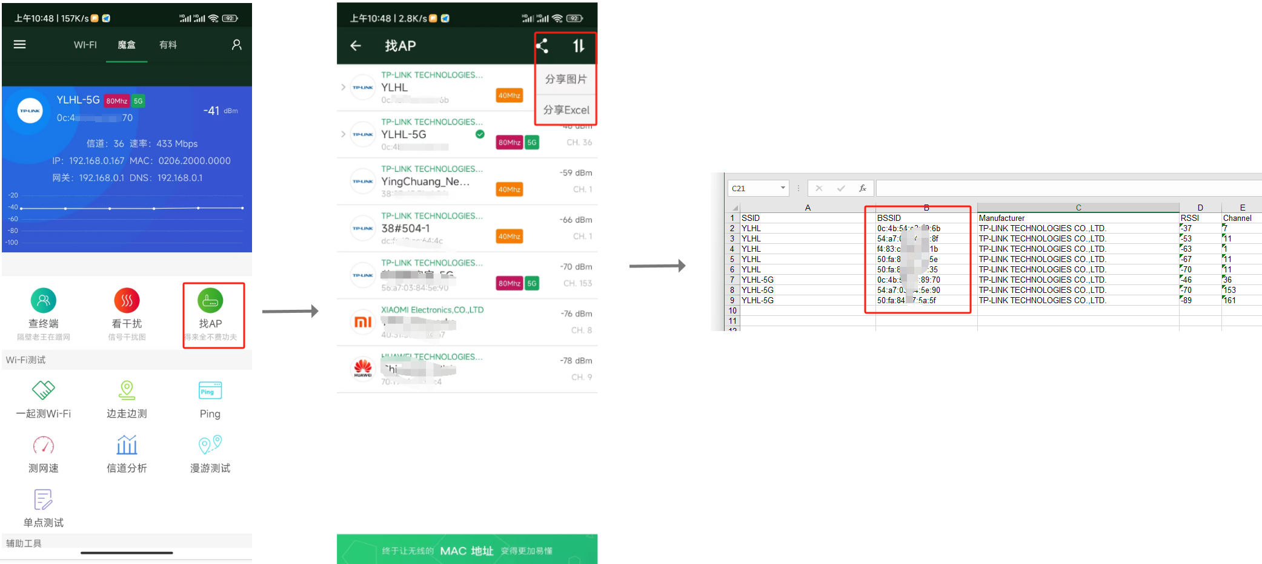Go back from the 找AP screen
Image resolution: width=1262 pixels, height=564 pixels.
(x=356, y=45)
